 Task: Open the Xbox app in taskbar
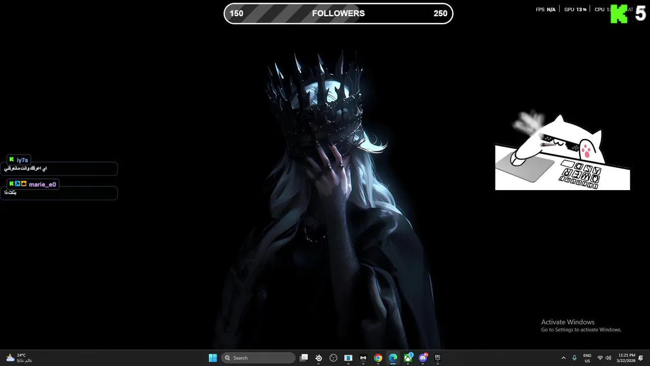(408, 358)
